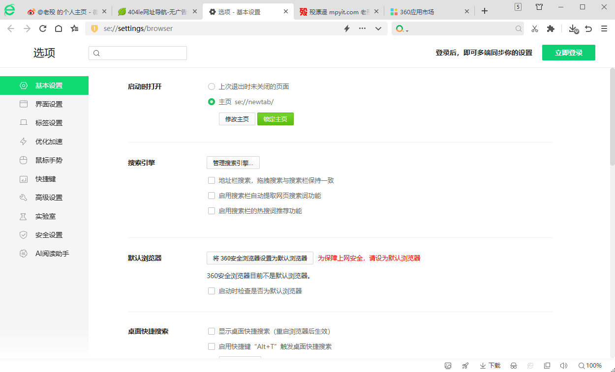
Task: Click the '管理搜索引擎...' button
Action: (x=233, y=163)
